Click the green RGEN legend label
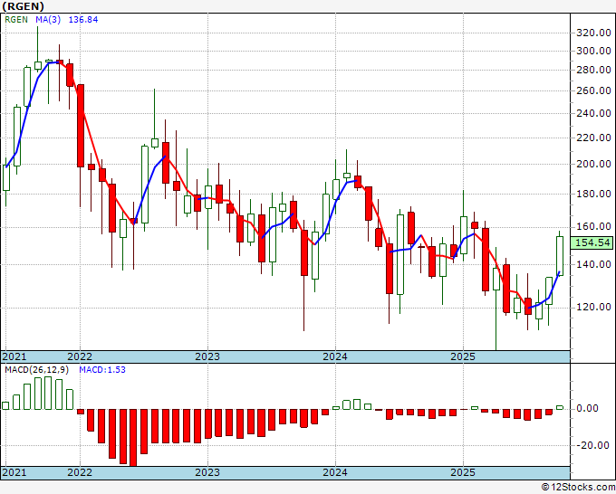Image resolution: width=616 pixels, height=494 pixels. 16,20
